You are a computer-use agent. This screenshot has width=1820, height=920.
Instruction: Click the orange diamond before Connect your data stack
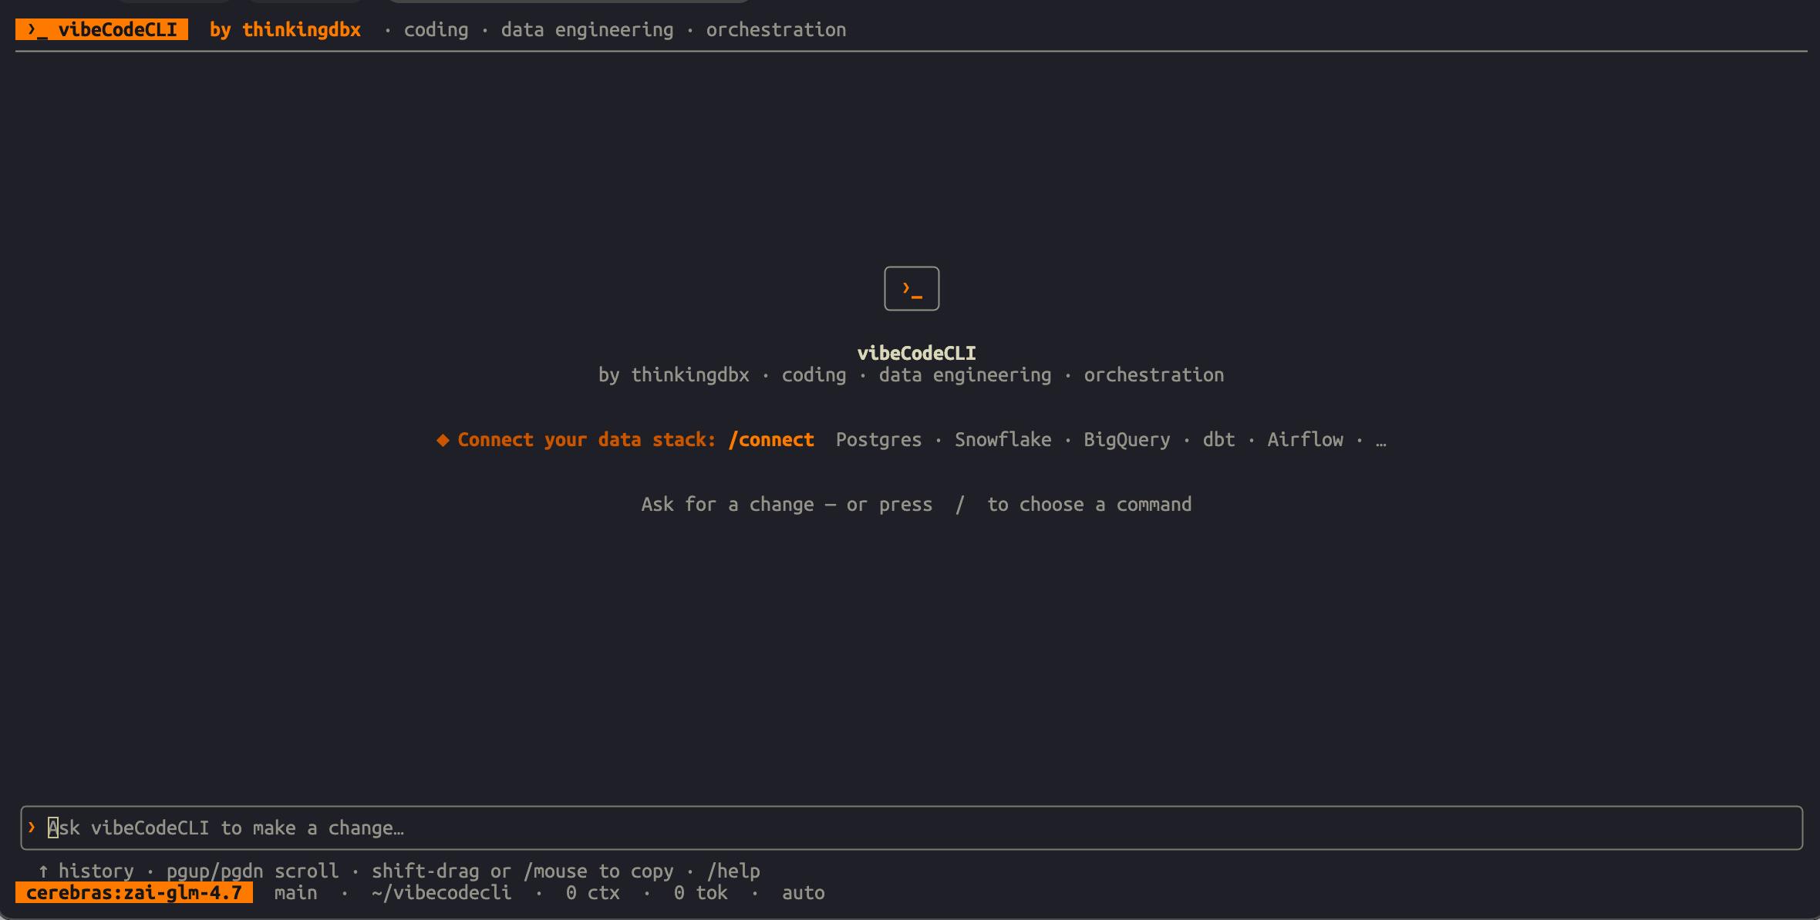[443, 439]
